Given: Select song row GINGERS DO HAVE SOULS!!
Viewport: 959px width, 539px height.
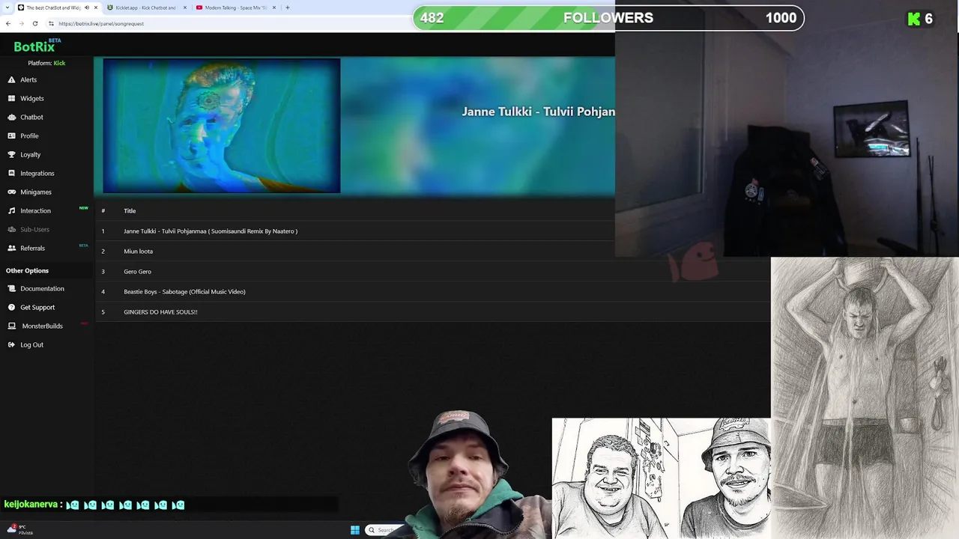Looking at the screenshot, I should point(432,311).
